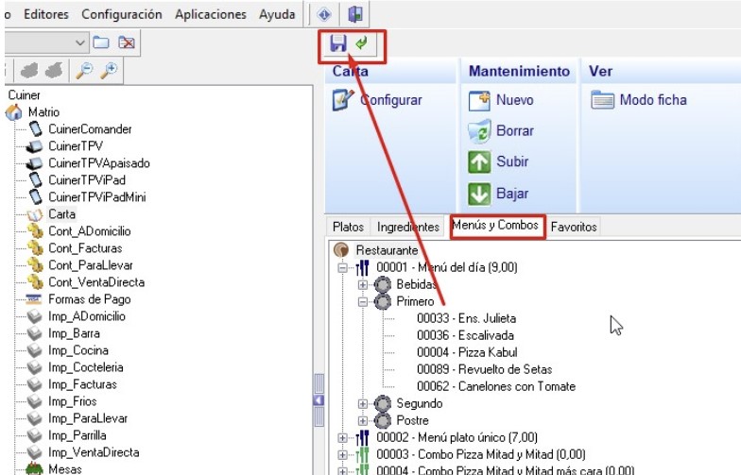Viewport: 741px width, 475px height.
Task: Select 00036 - Escalivada row
Action: (465, 335)
